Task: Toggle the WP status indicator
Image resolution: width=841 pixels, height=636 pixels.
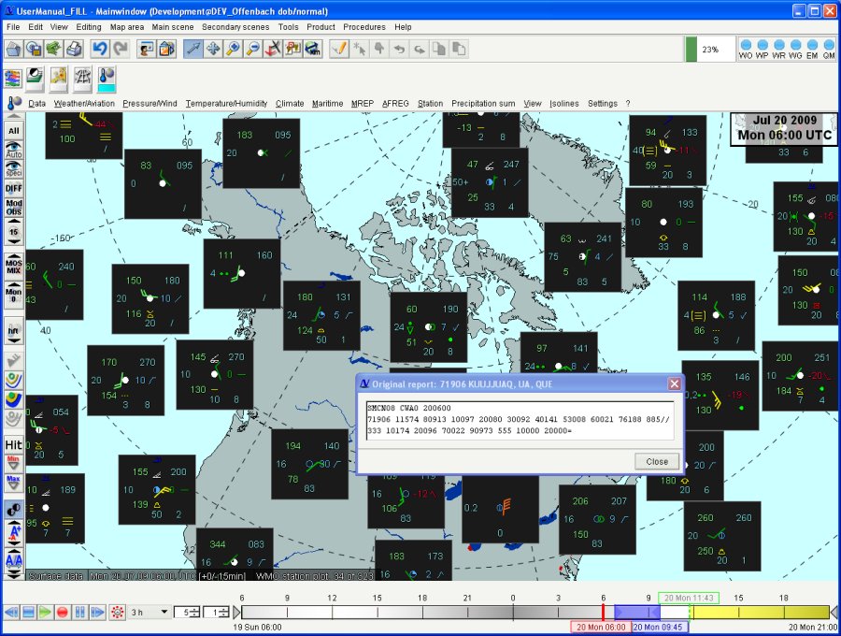Action: coord(763,49)
